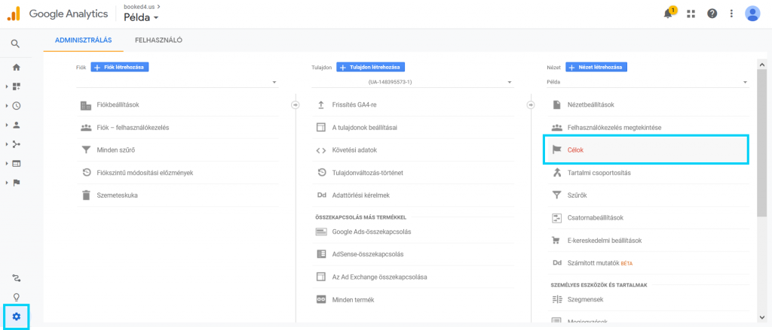Screen dimensions: 772x330
Task: Expand Acquisition section arrow in sidebar
Action: click(6, 144)
